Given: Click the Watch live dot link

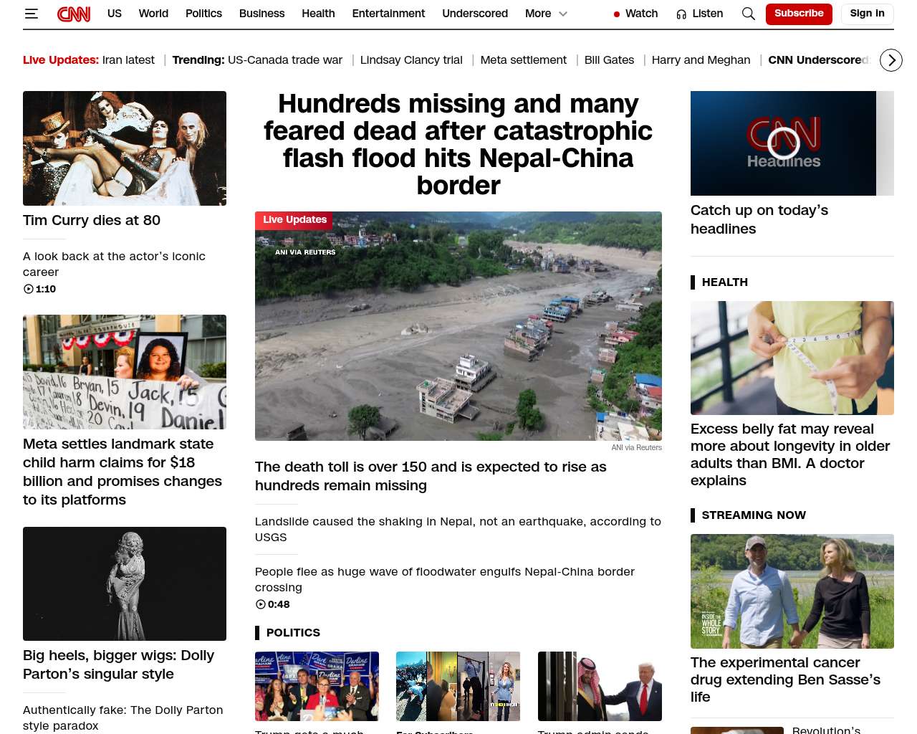Looking at the screenshot, I should point(635,14).
